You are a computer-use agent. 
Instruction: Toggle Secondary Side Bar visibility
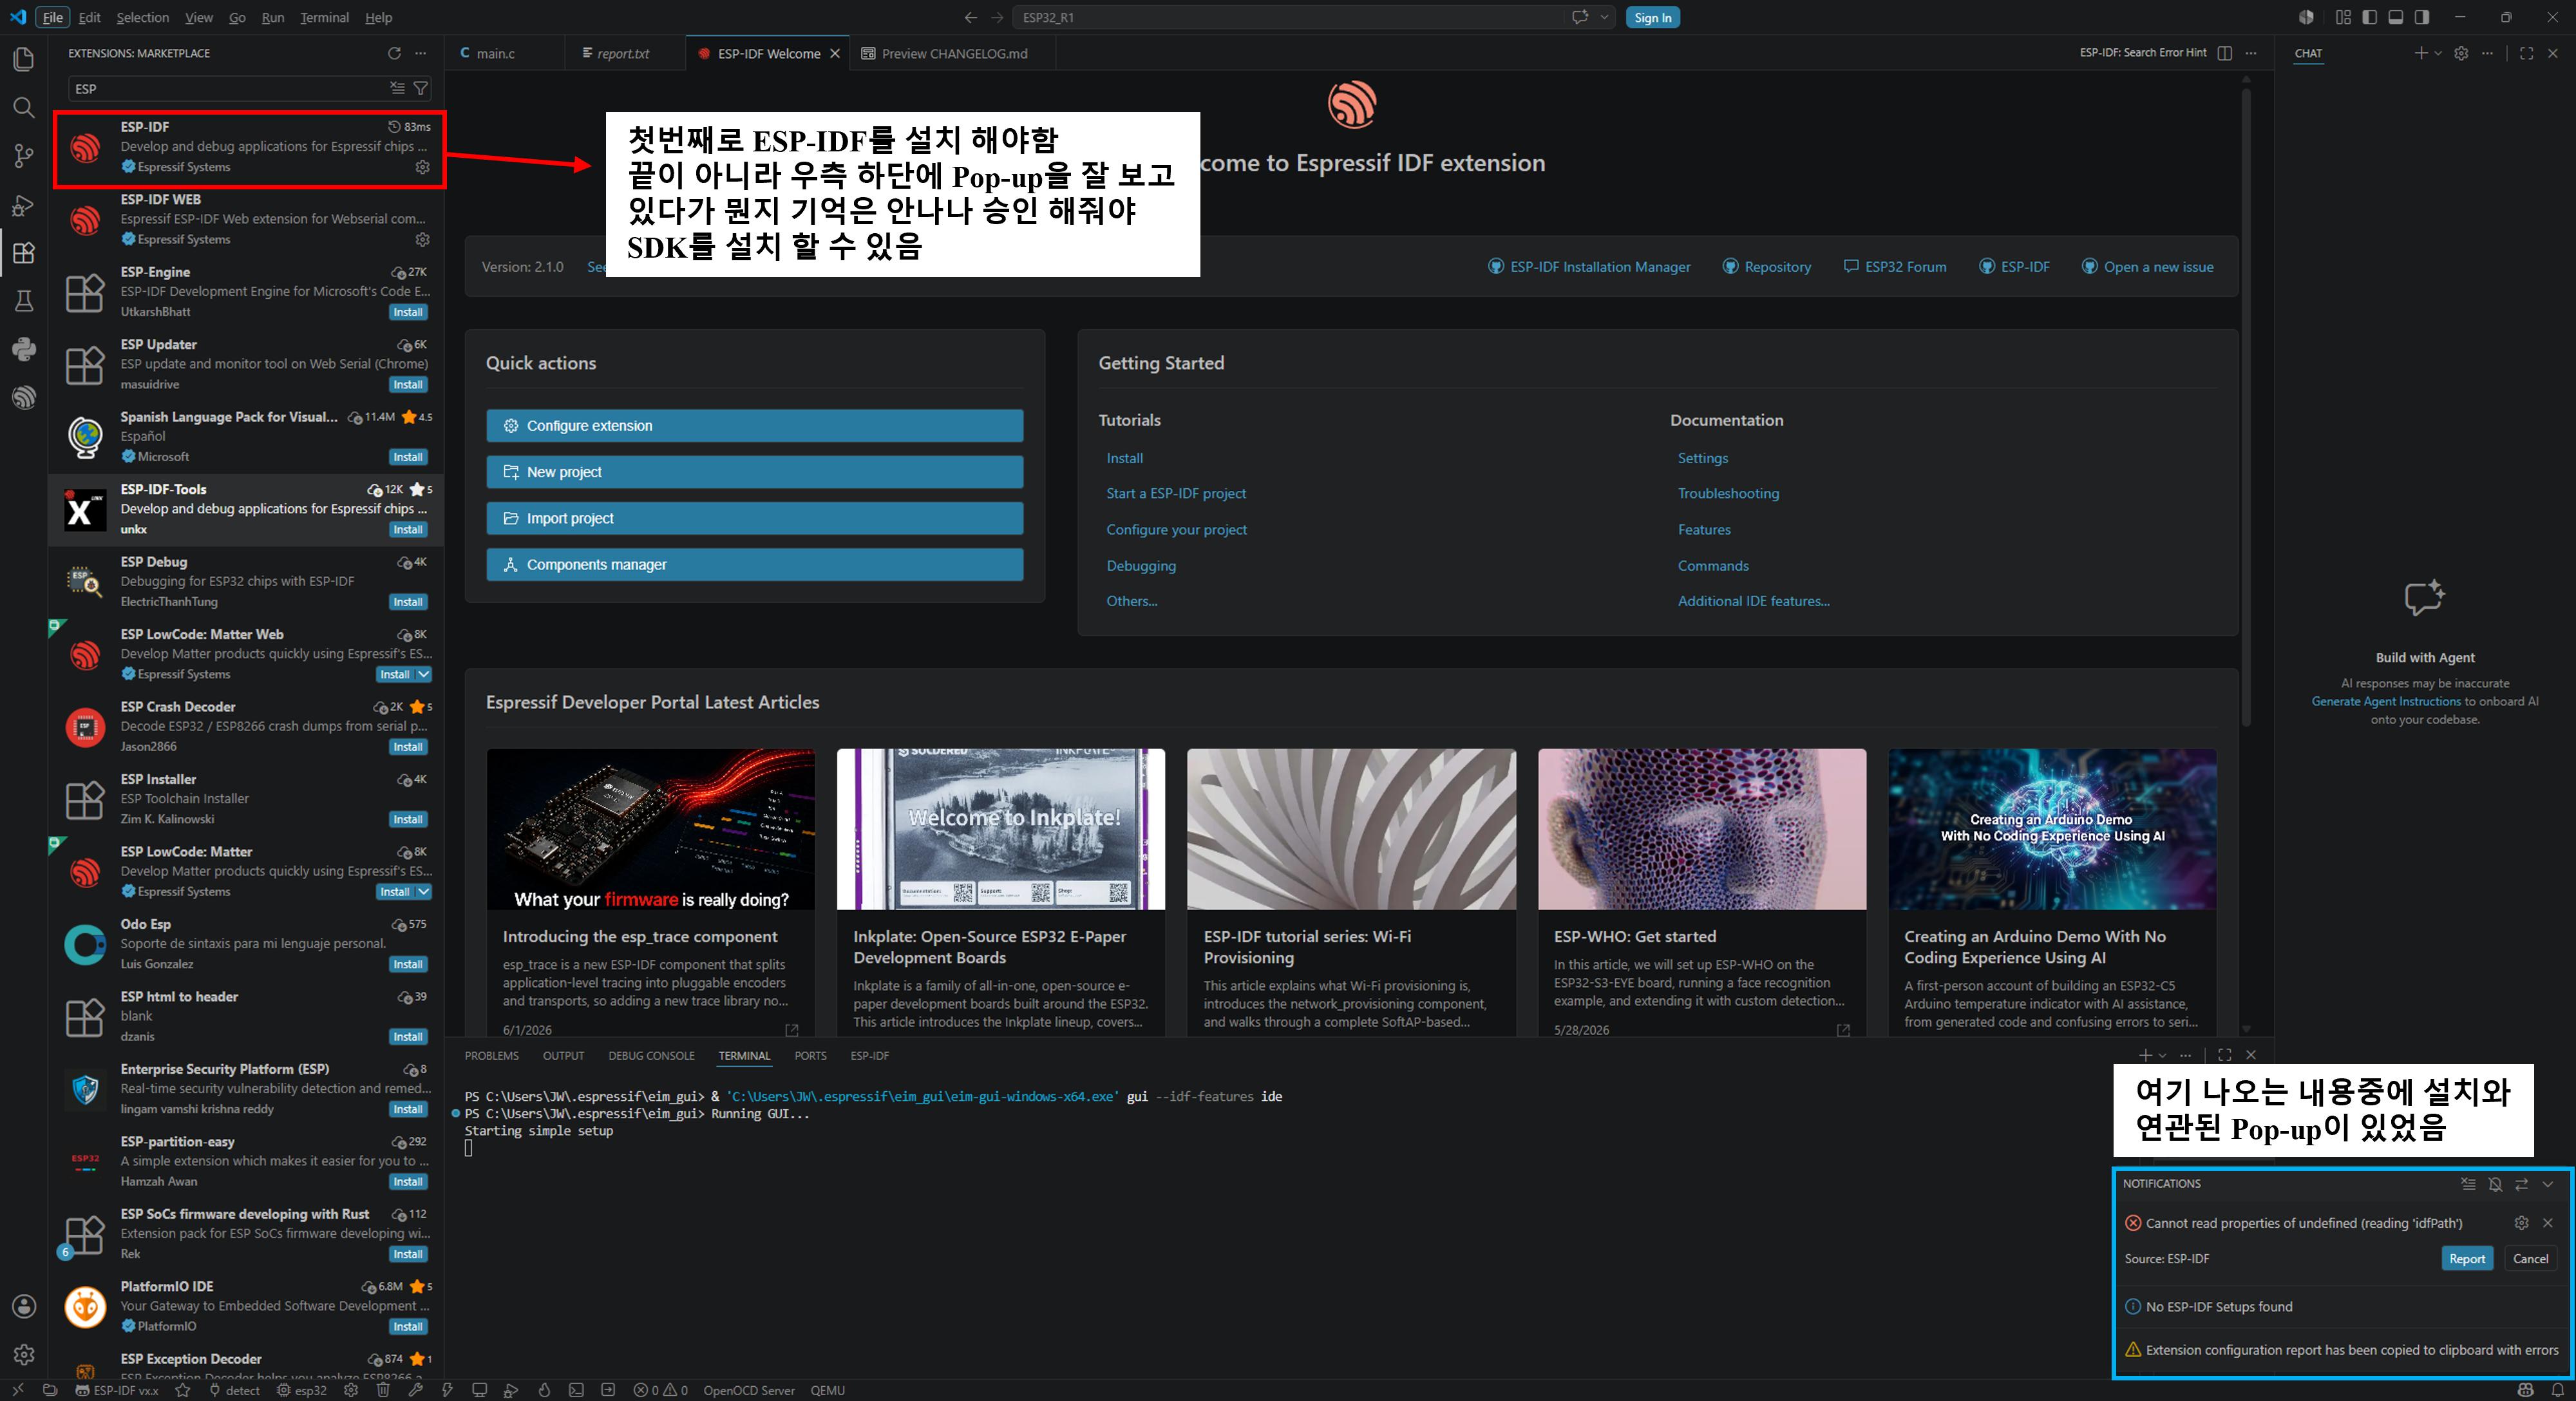click(2421, 17)
